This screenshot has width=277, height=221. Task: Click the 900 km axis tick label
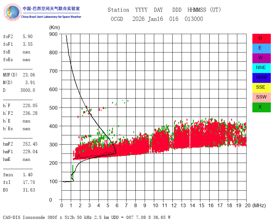click(x=53, y=34)
